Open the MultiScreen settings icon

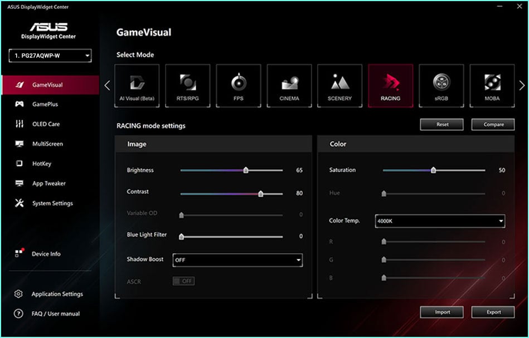(x=49, y=144)
